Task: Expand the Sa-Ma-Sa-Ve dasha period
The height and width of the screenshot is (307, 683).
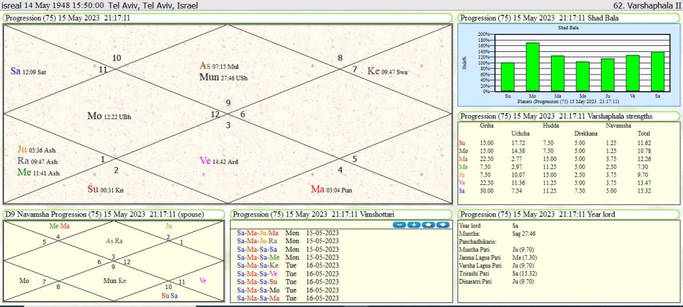Action: 258,272
